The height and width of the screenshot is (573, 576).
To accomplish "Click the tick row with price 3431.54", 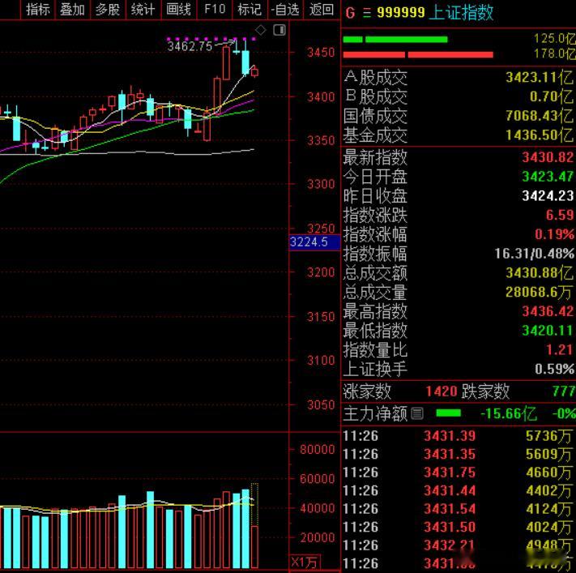I will (458, 509).
